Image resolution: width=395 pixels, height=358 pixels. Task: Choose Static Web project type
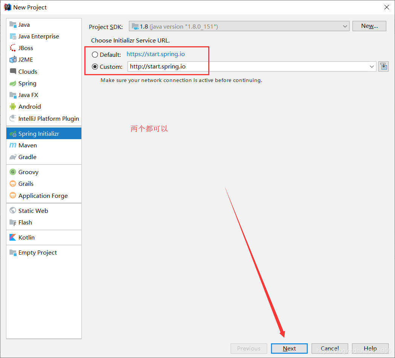point(44,211)
